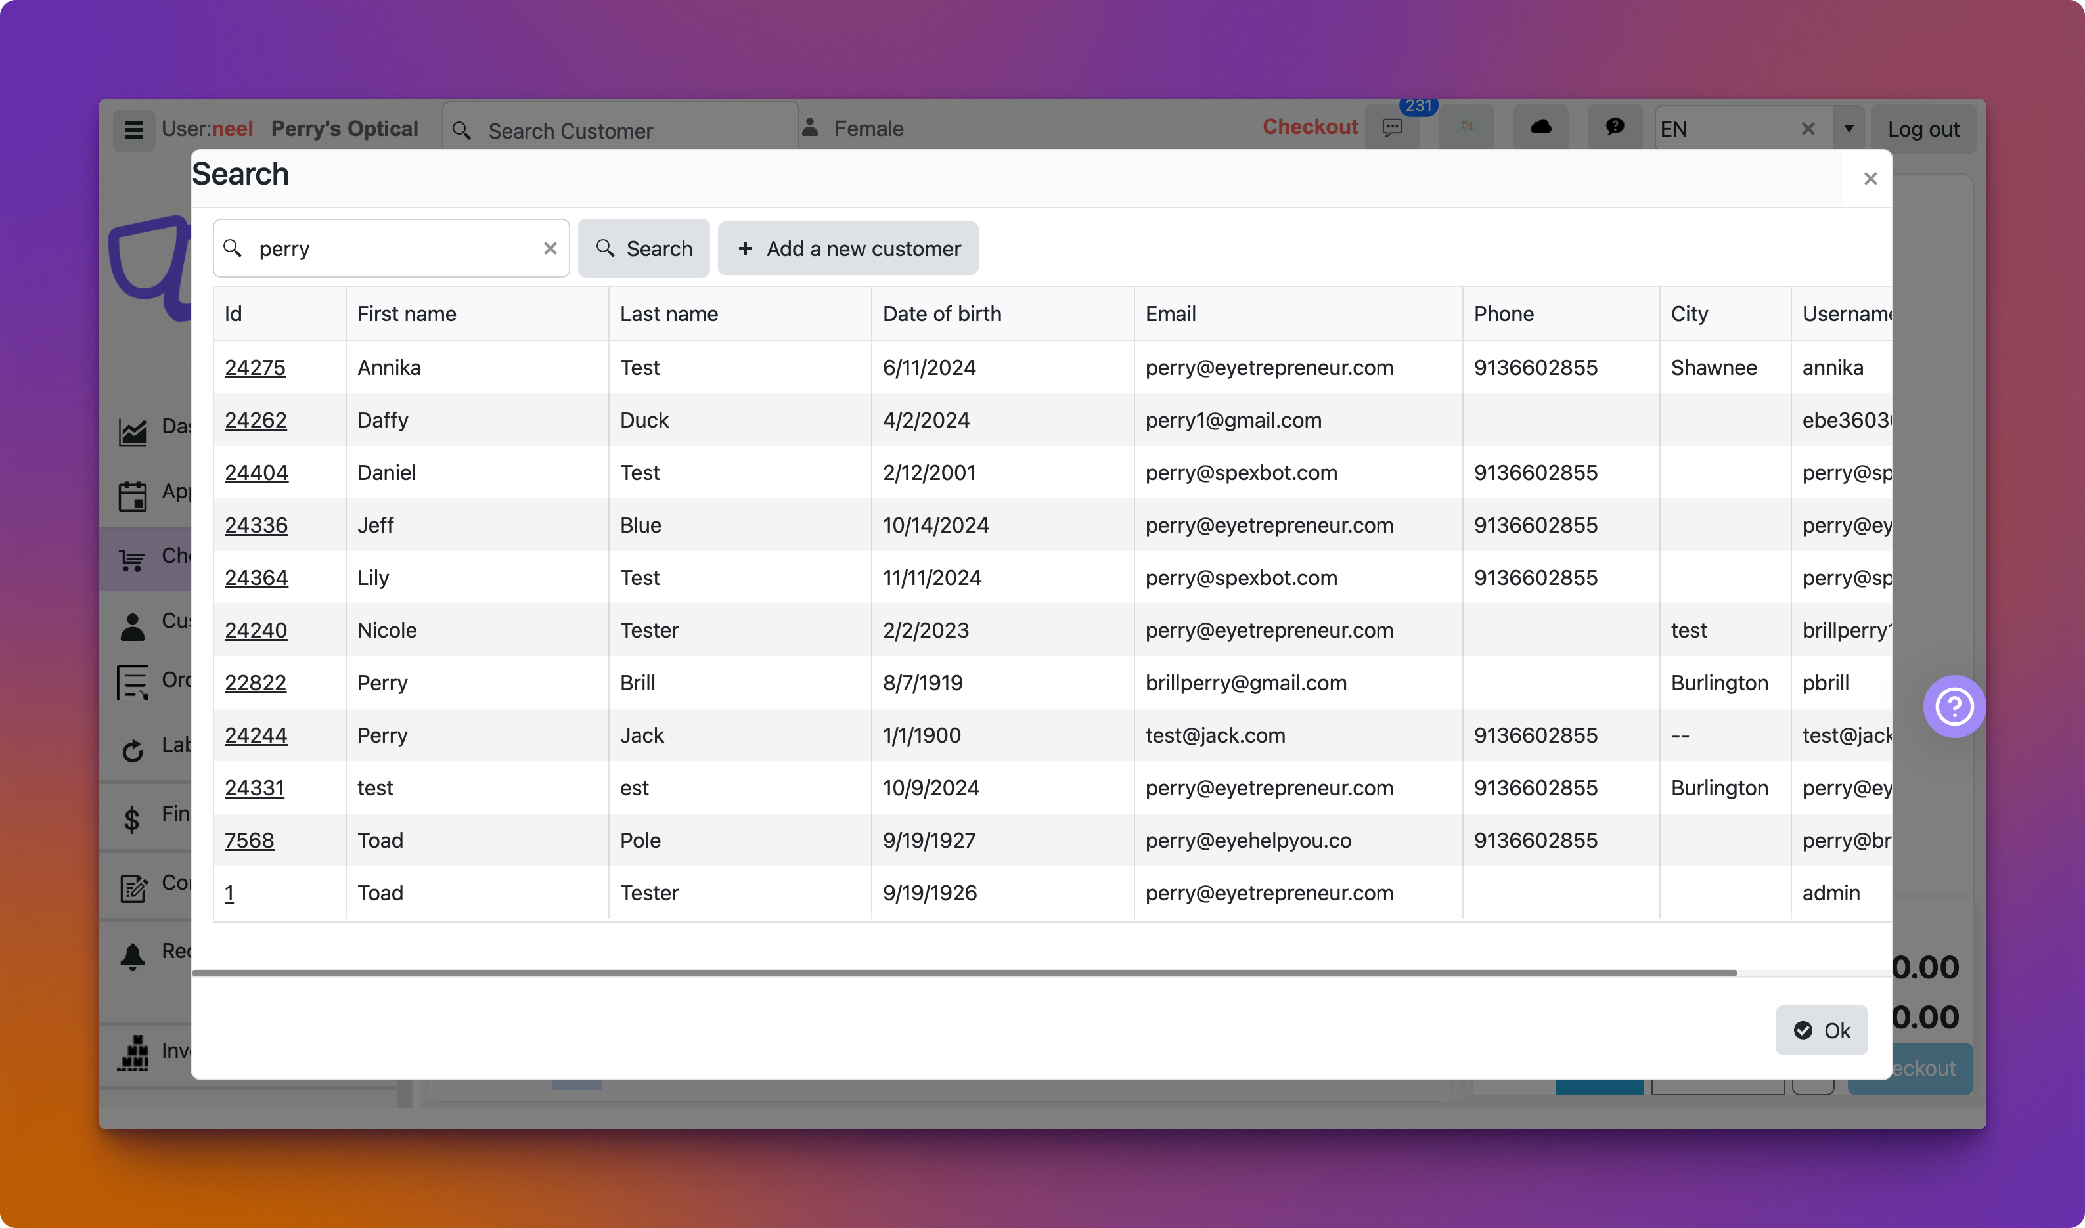The image size is (2085, 1228).
Task: View reminders via the bell icon
Action: click(x=133, y=954)
